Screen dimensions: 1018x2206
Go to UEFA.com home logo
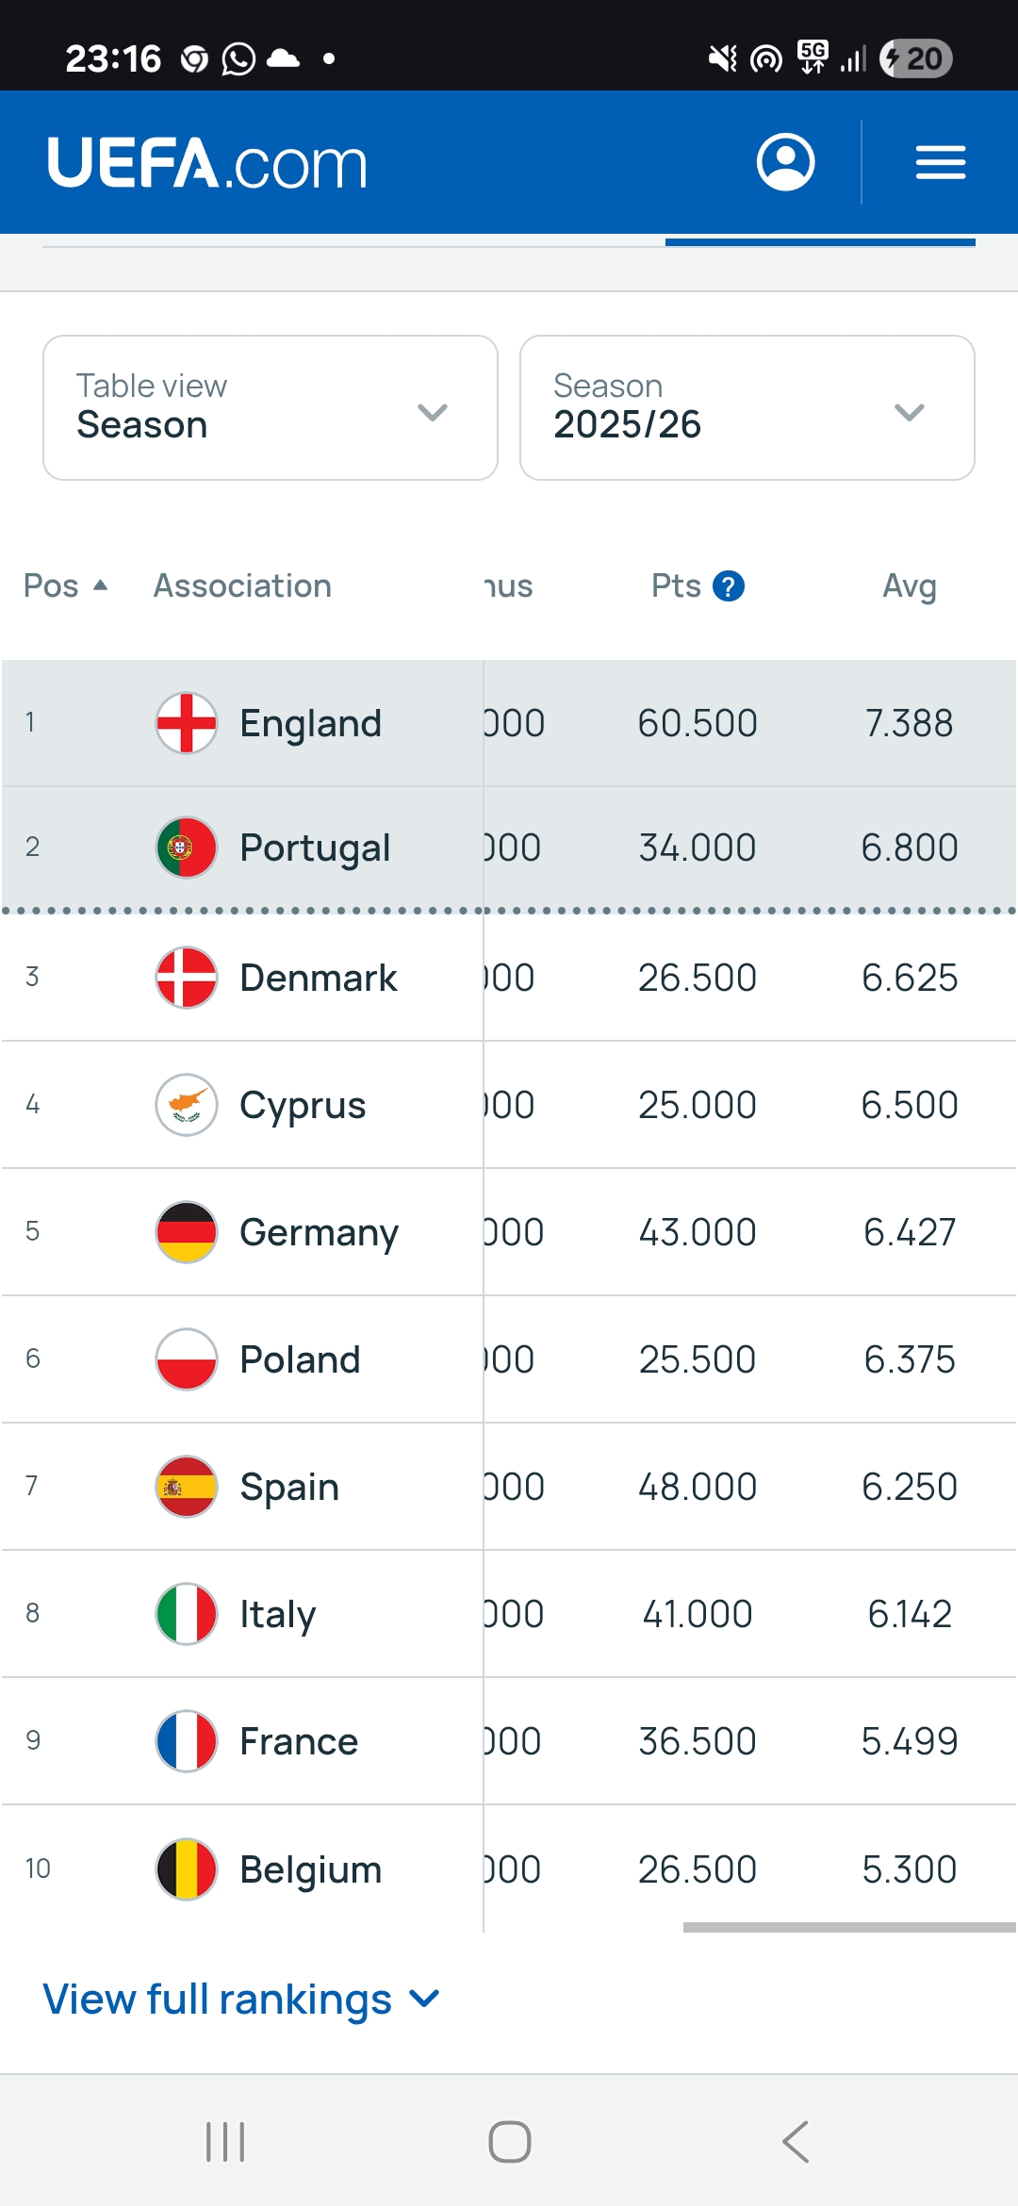[x=207, y=163]
